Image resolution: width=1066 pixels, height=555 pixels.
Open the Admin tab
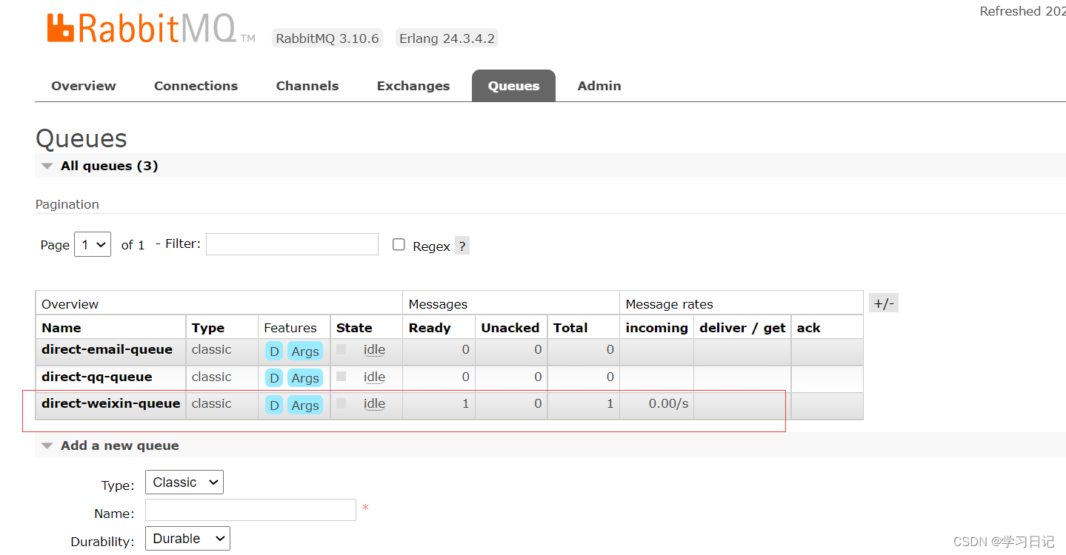coord(599,86)
